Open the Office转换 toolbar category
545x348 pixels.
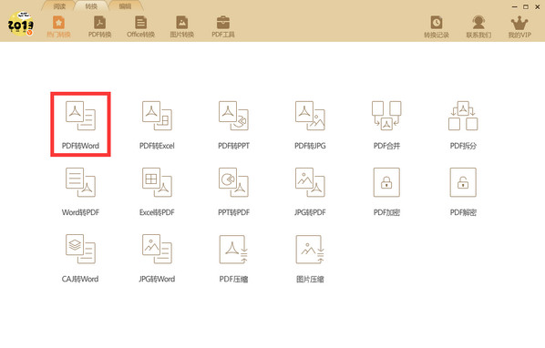pyautogui.click(x=140, y=26)
